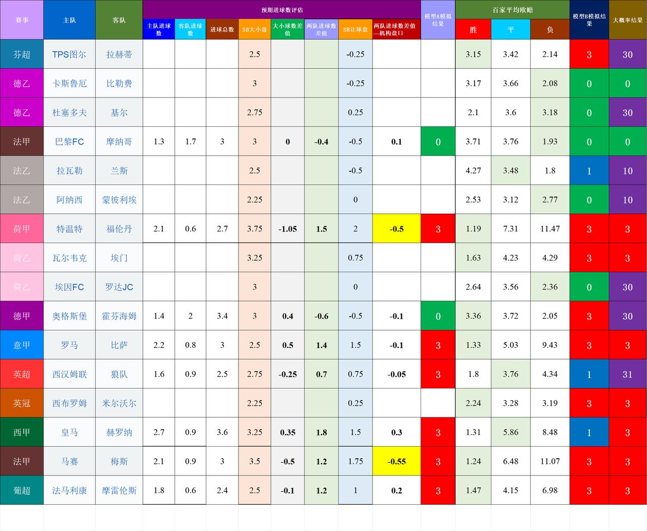Image resolution: width=647 pixels, height=531 pixels.
Task: Click away team 摩纳哥
Action: point(119,141)
